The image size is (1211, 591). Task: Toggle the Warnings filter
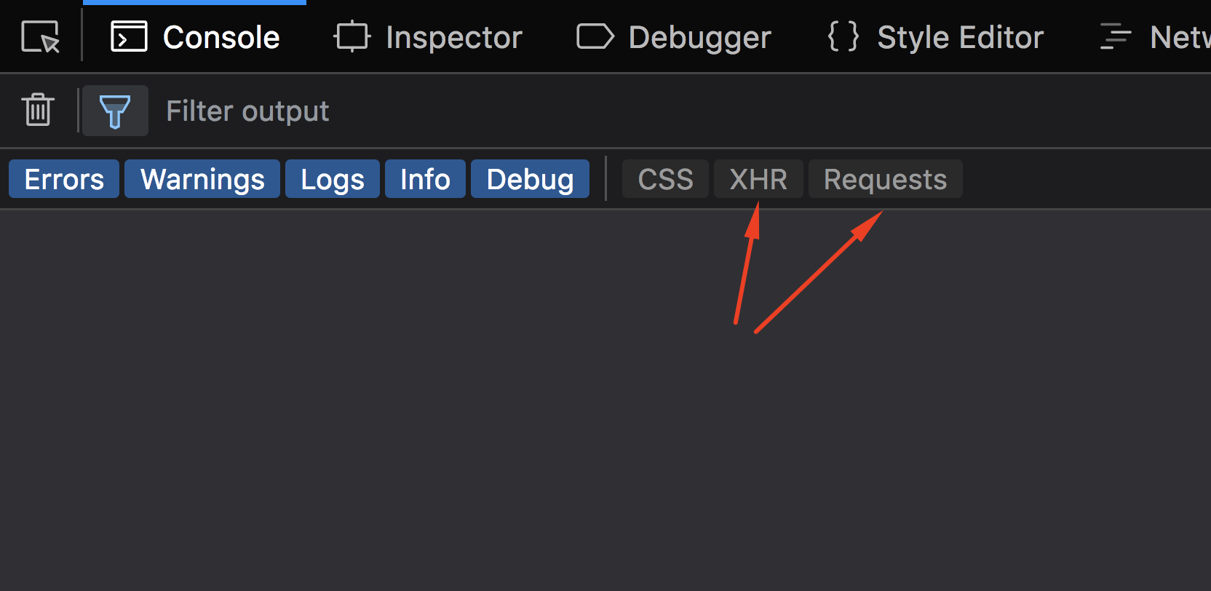[202, 179]
